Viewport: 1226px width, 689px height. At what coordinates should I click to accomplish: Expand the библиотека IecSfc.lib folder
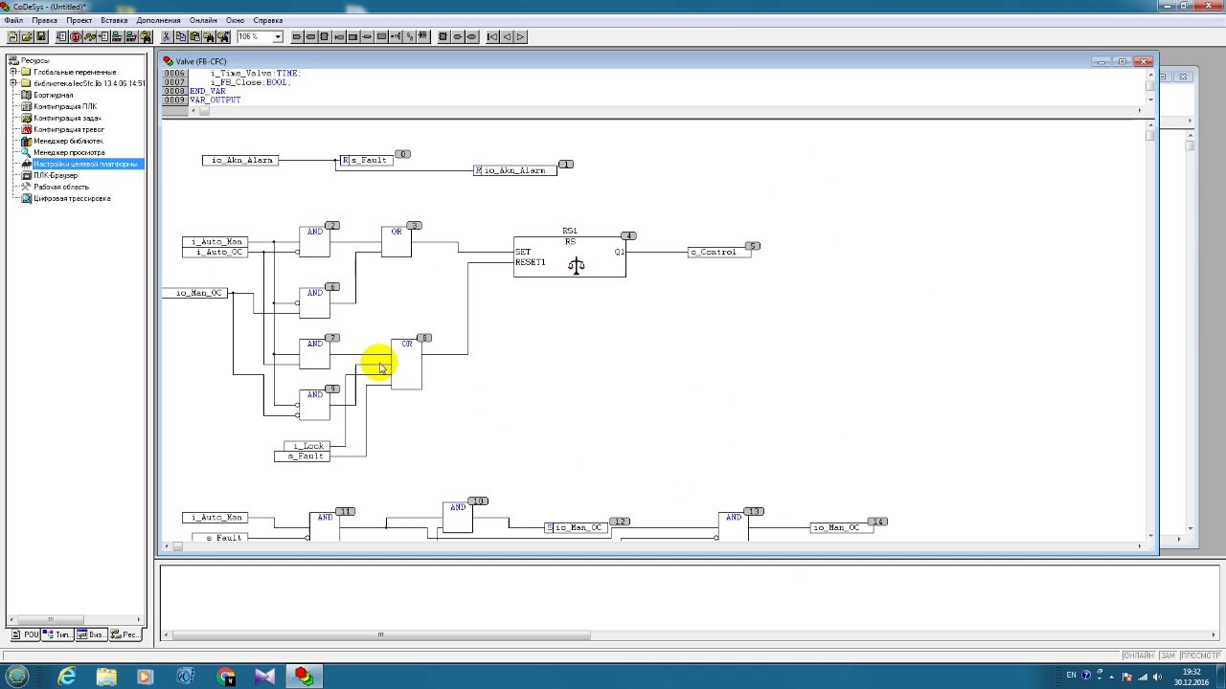[13, 83]
